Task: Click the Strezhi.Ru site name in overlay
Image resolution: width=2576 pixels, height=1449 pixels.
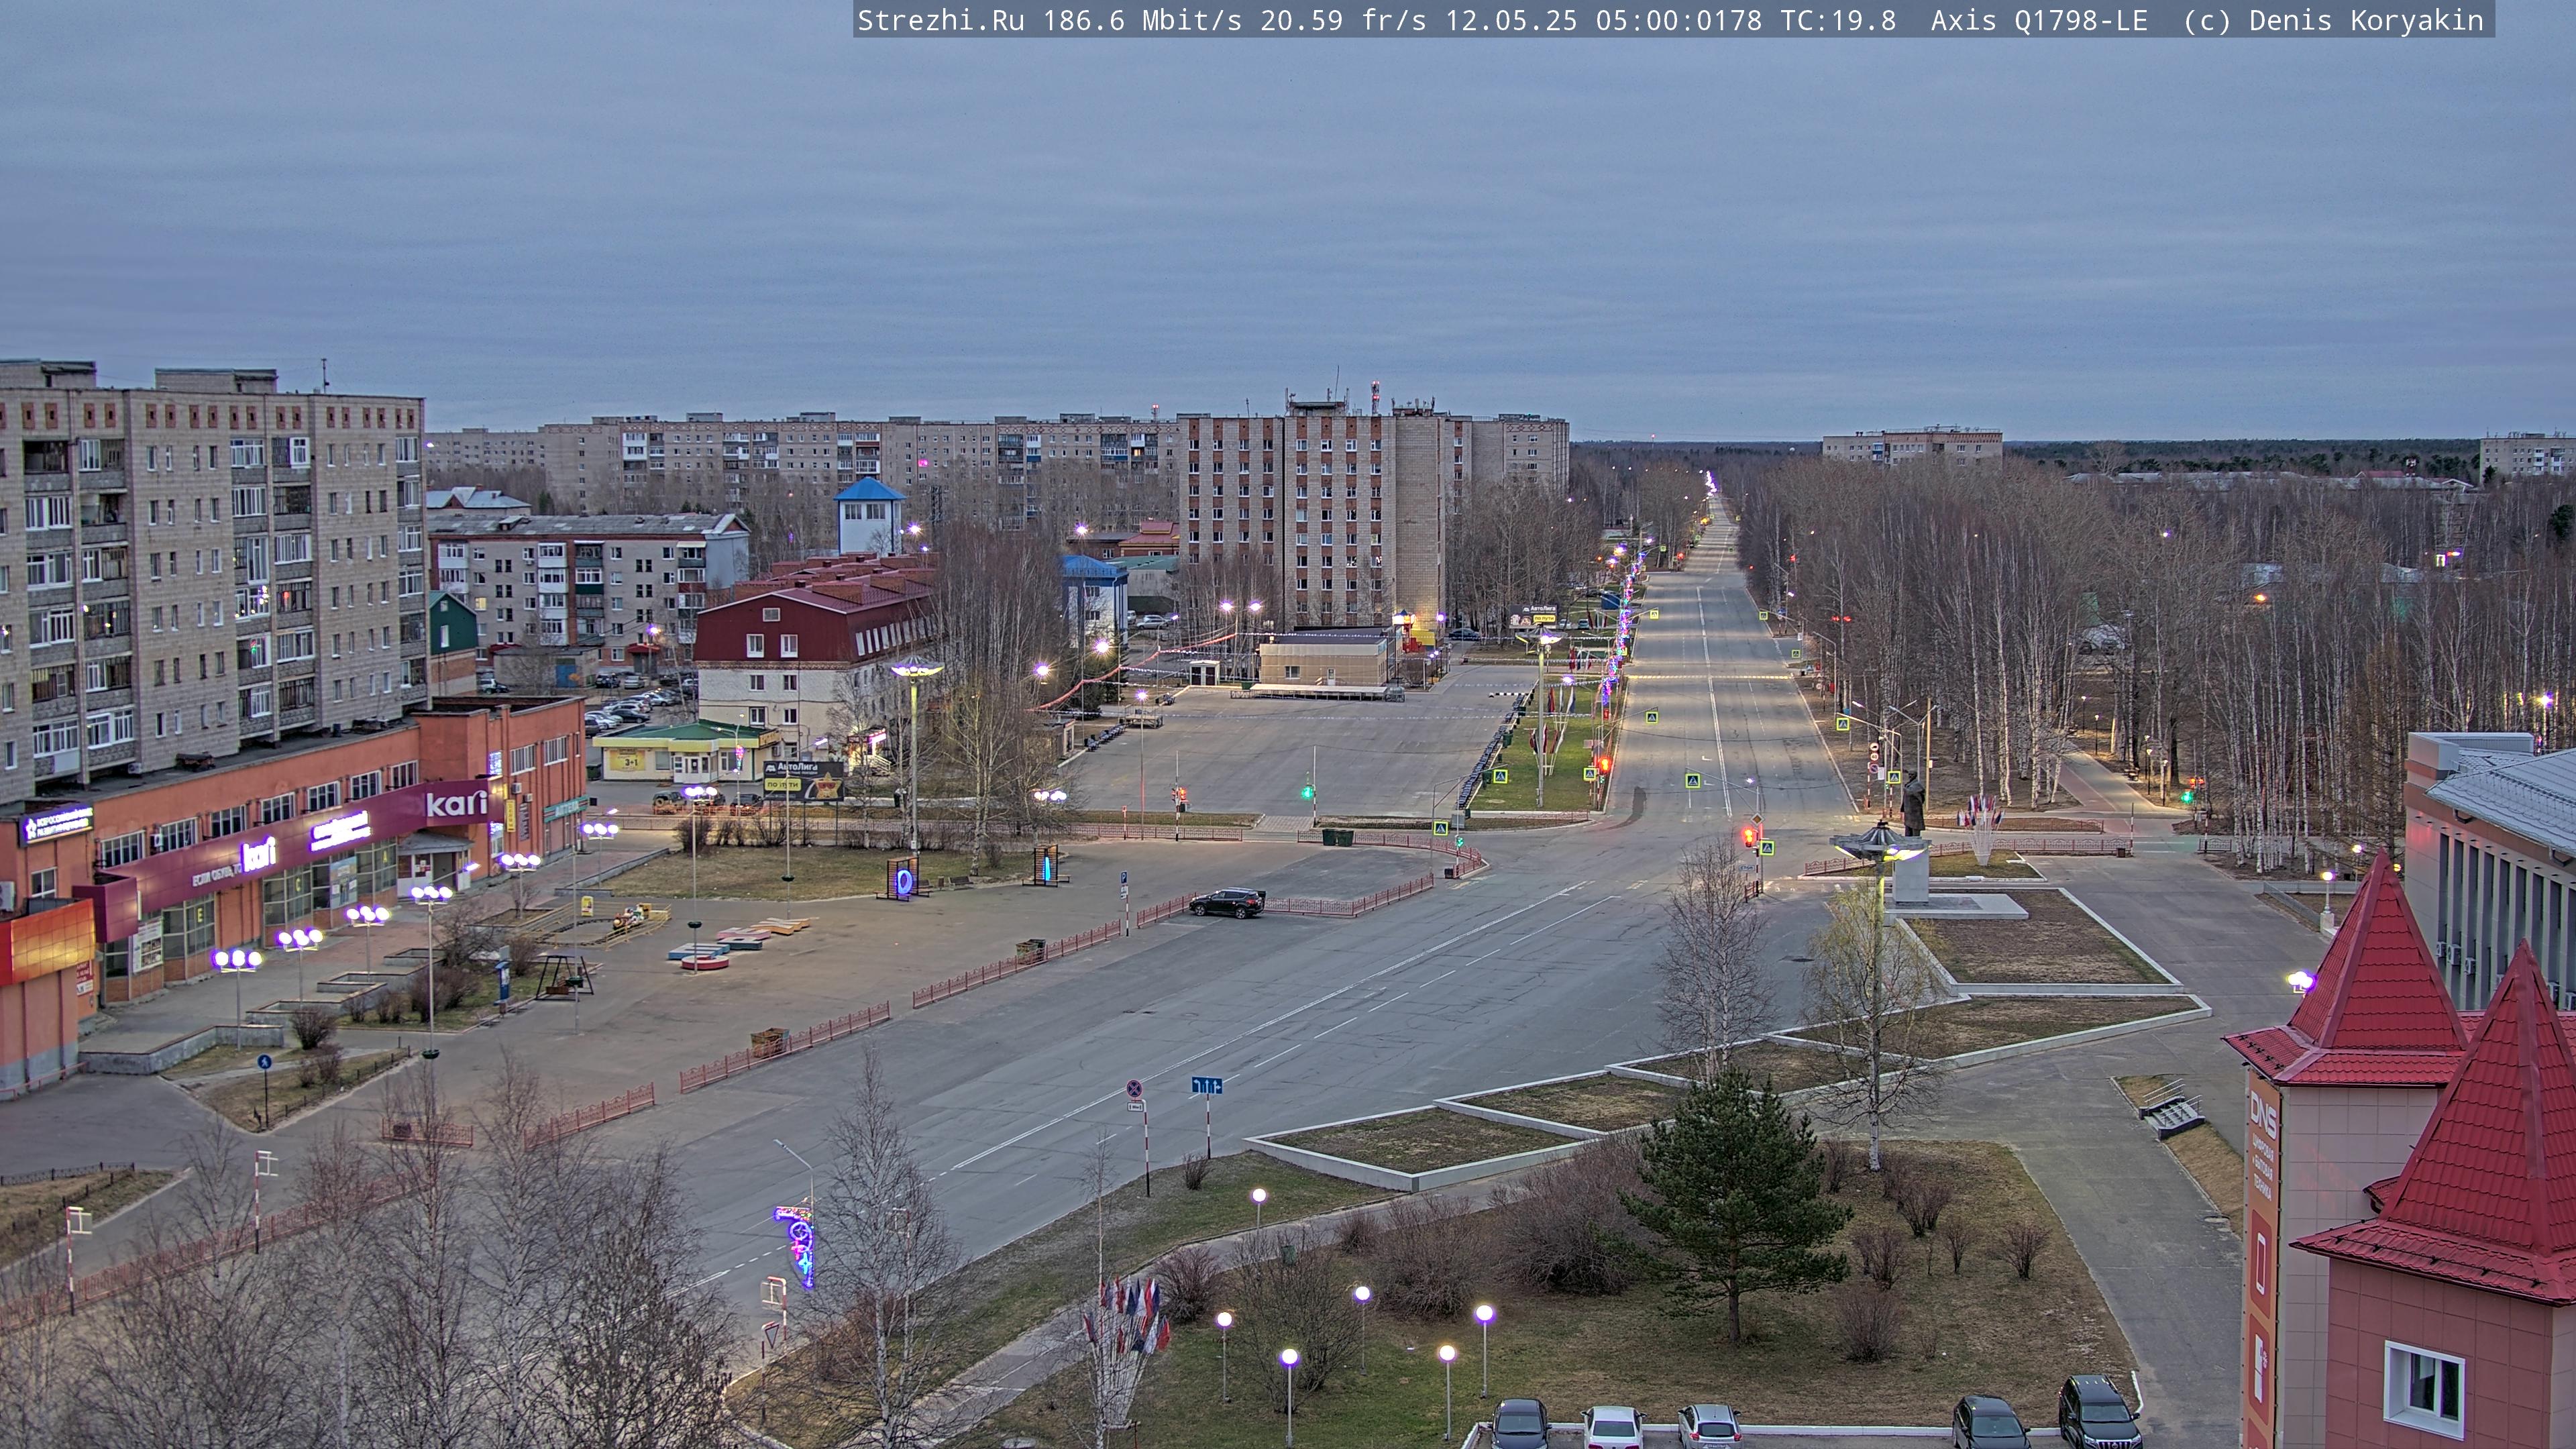Action: [941, 21]
